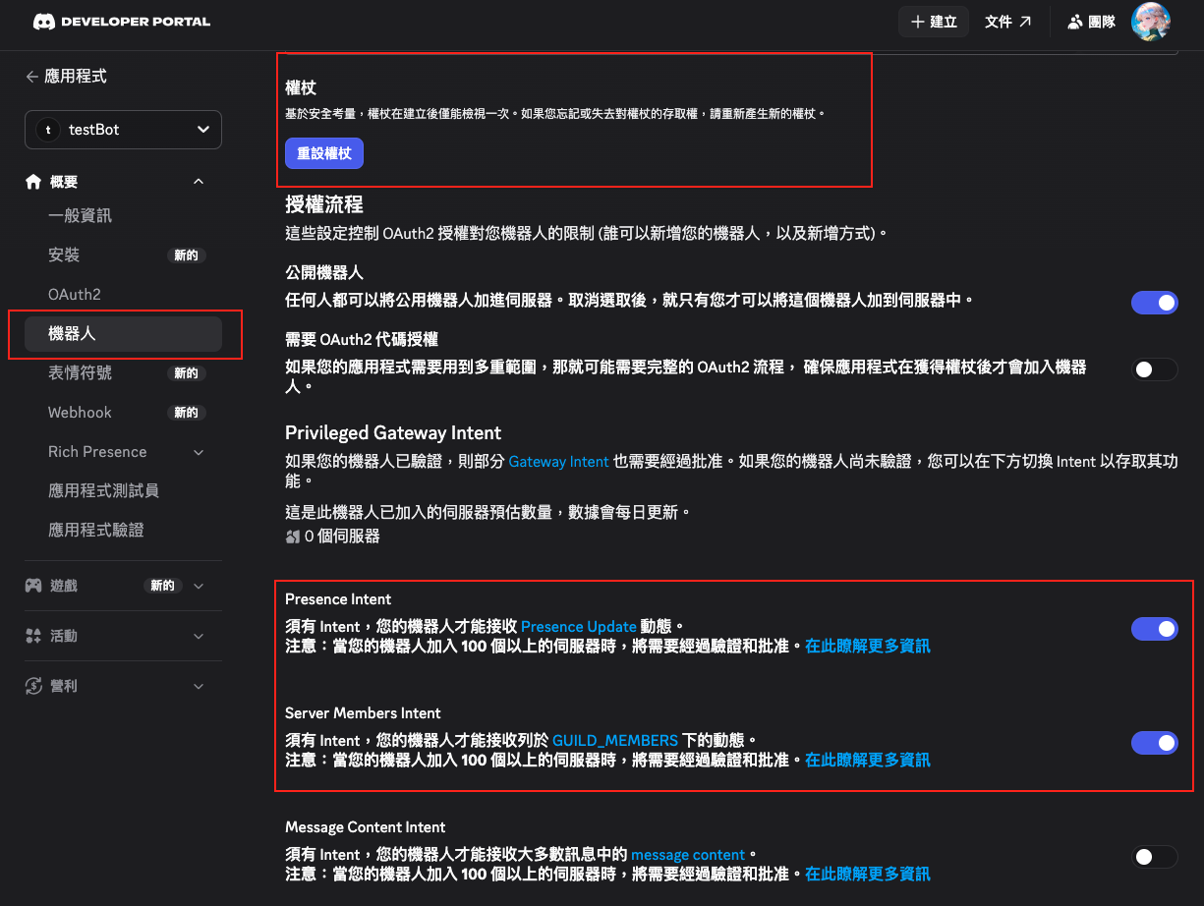
Task: Click the 新的 badge next to 安裝
Action: [186, 255]
